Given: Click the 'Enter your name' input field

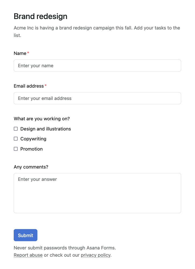Looking at the screenshot, I should click(x=97, y=66).
